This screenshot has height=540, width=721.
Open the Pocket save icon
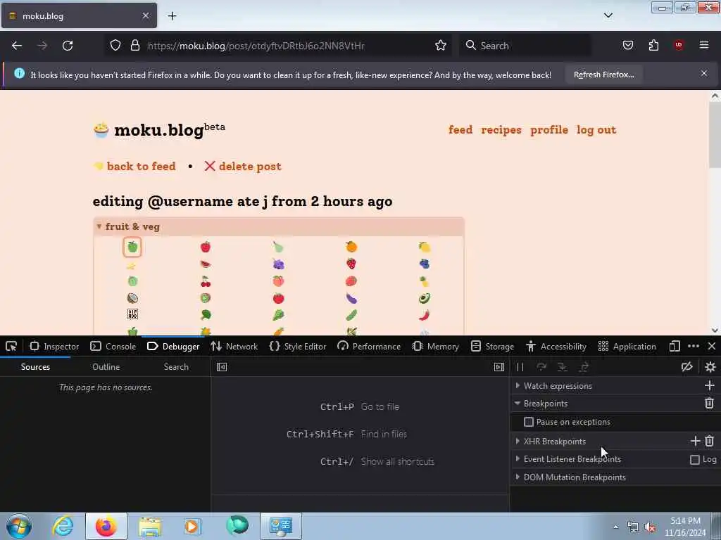click(627, 45)
